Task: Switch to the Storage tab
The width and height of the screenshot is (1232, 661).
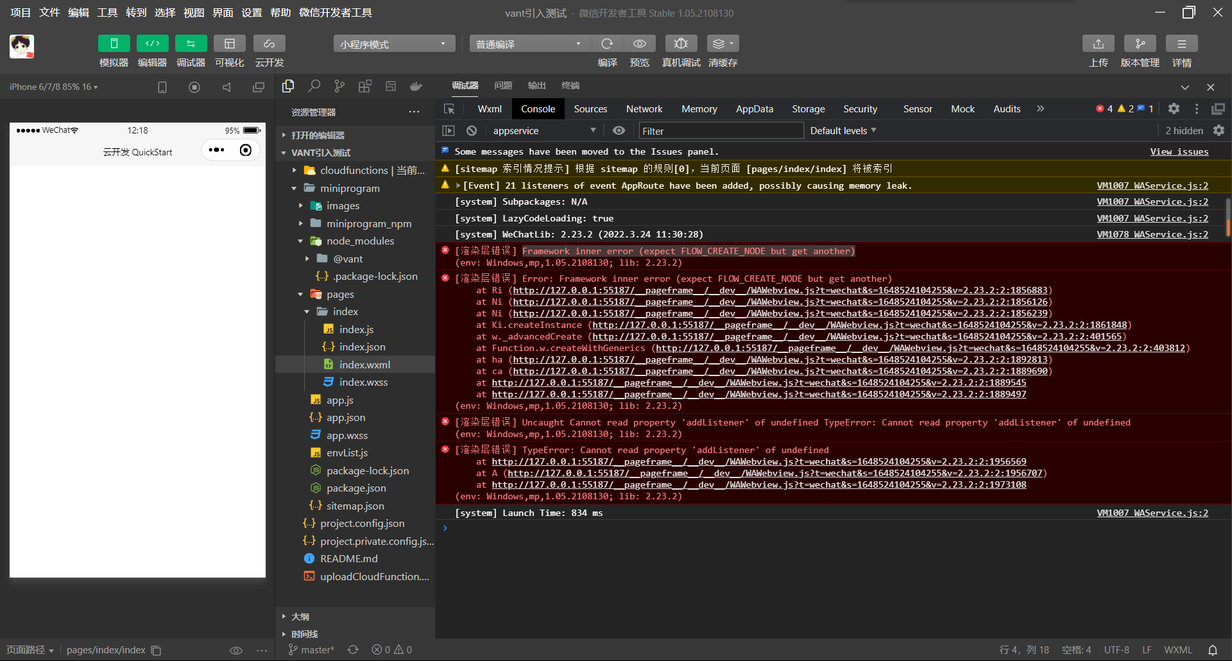Action: tap(809, 109)
